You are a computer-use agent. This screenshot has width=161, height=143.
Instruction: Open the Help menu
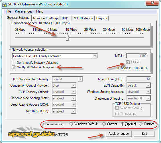(40, 11)
